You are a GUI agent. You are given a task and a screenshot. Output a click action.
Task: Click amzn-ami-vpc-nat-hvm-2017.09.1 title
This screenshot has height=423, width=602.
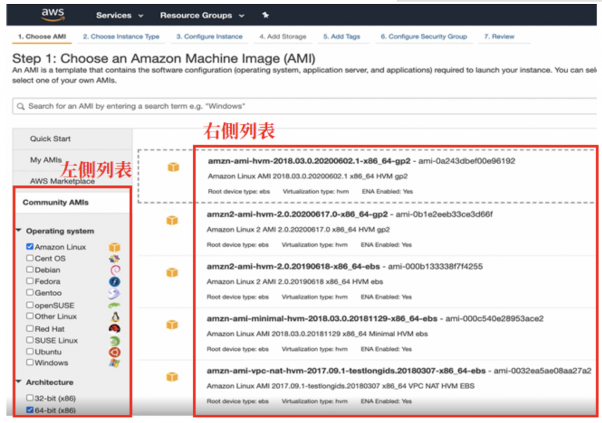(x=346, y=371)
